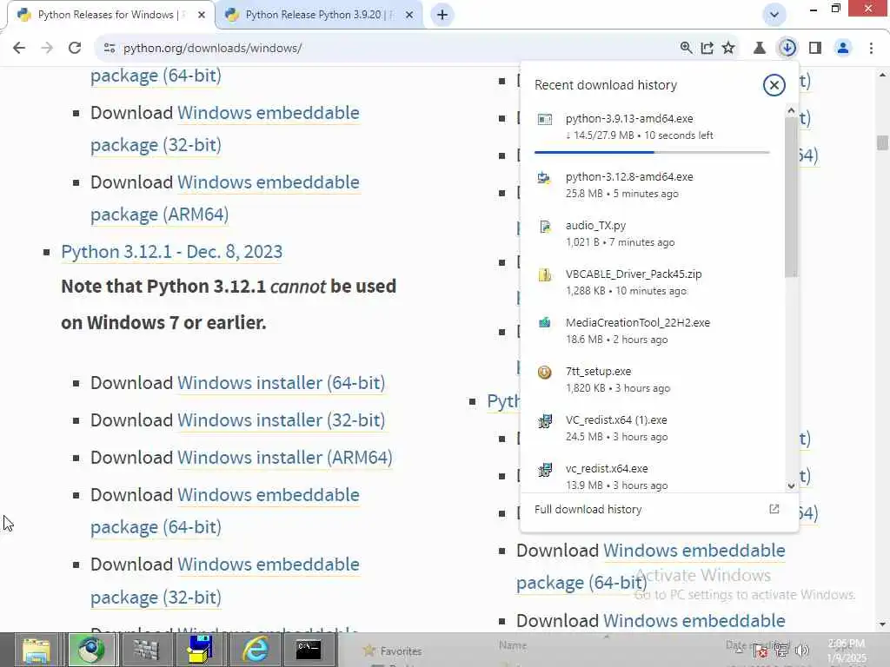Click the MediaCreationTool file icon

[544, 323]
